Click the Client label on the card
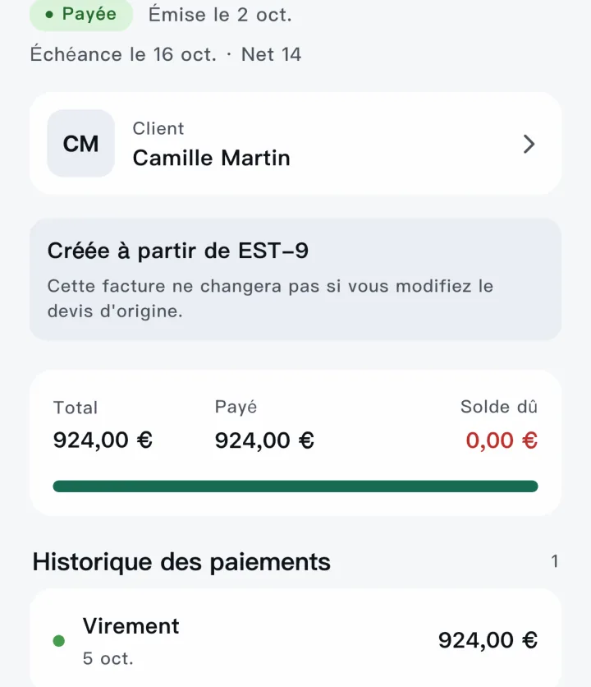 click(x=158, y=128)
